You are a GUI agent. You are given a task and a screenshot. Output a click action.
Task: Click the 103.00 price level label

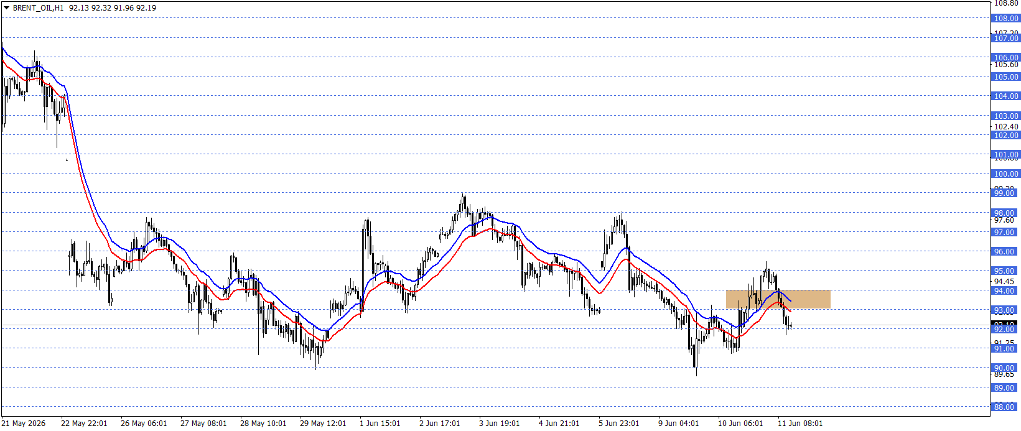click(1005, 116)
